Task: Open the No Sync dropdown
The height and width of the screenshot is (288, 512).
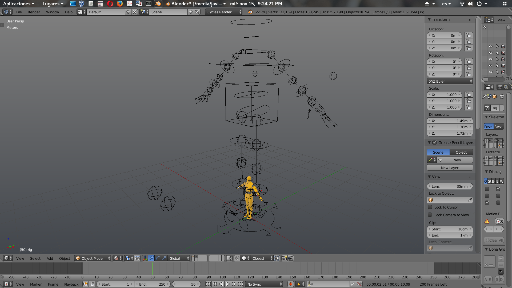Action: 264,284
